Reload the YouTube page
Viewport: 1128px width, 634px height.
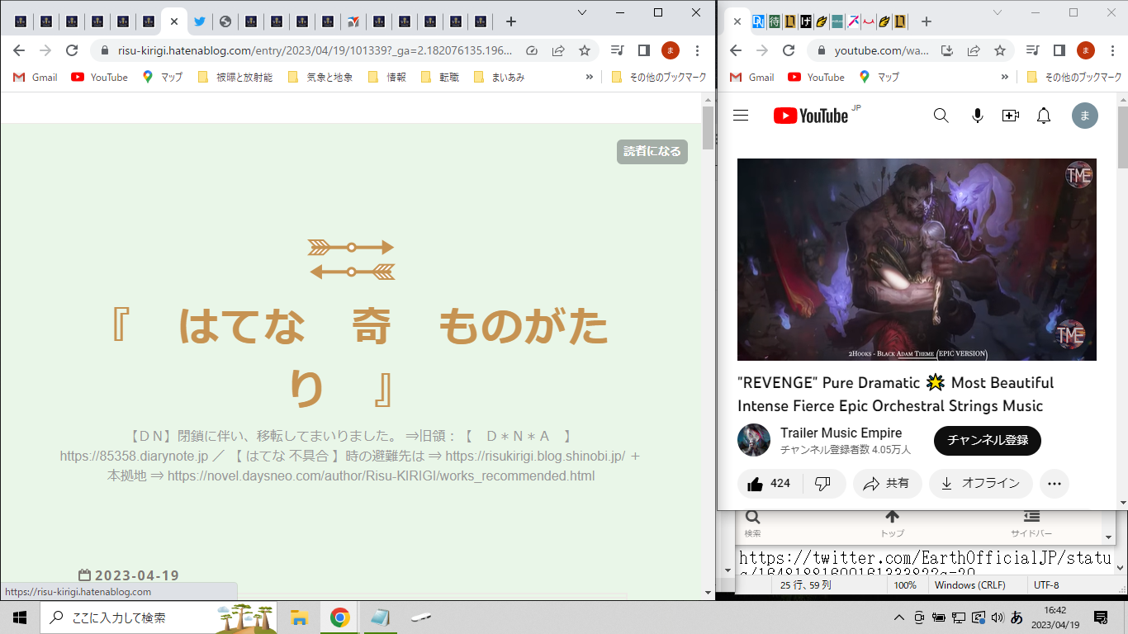(789, 50)
